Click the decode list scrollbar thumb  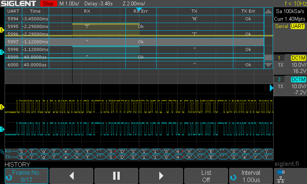[x=268, y=58]
